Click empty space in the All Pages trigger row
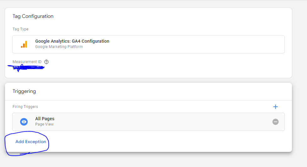 [157, 122]
